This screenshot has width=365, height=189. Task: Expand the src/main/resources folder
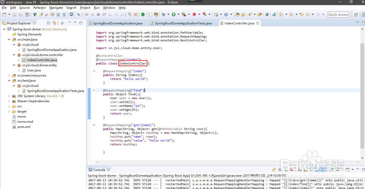(9, 76)
